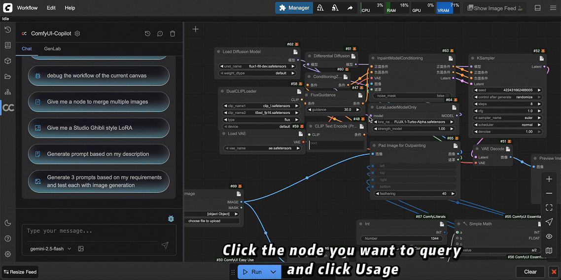
Task: Click the Run button
Action: coord(252,272)
